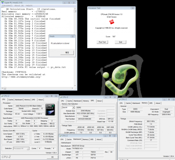This screenshot has width=175, height=160.
Task: Select the About tab in the Mainboard CPU-Z window
Action: (x=99, y=139)
